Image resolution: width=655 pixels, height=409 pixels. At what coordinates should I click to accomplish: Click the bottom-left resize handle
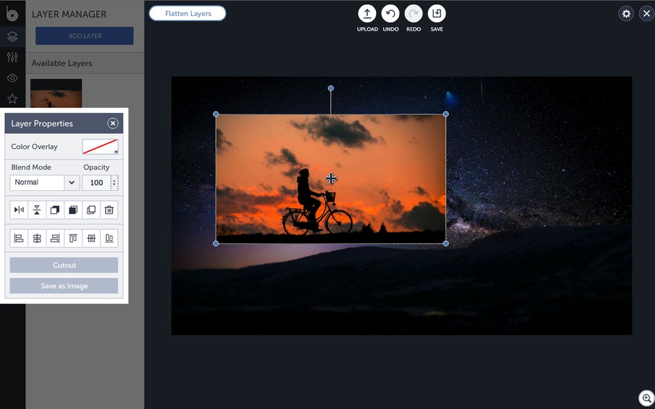point(216,244)
